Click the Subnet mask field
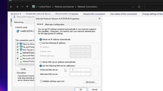 tap(80, 51)
